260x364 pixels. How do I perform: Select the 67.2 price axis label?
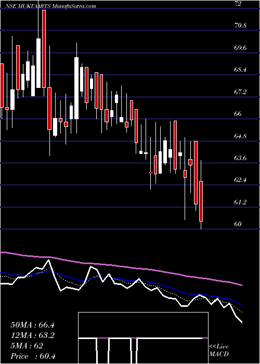[240, 92]
